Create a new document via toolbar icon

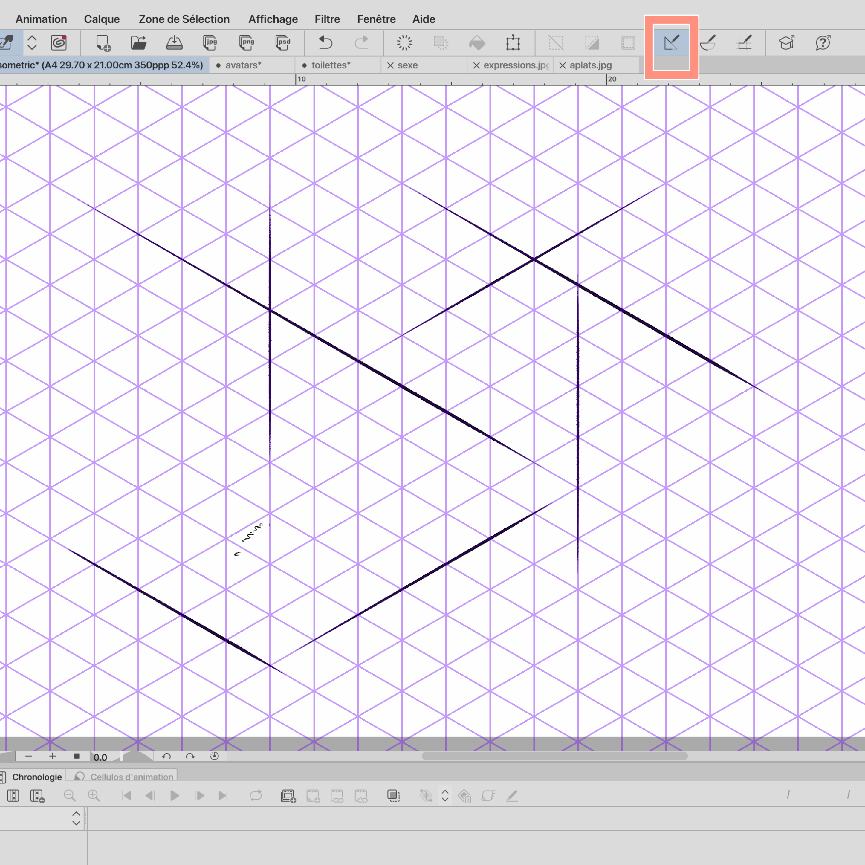click(103, 43)
